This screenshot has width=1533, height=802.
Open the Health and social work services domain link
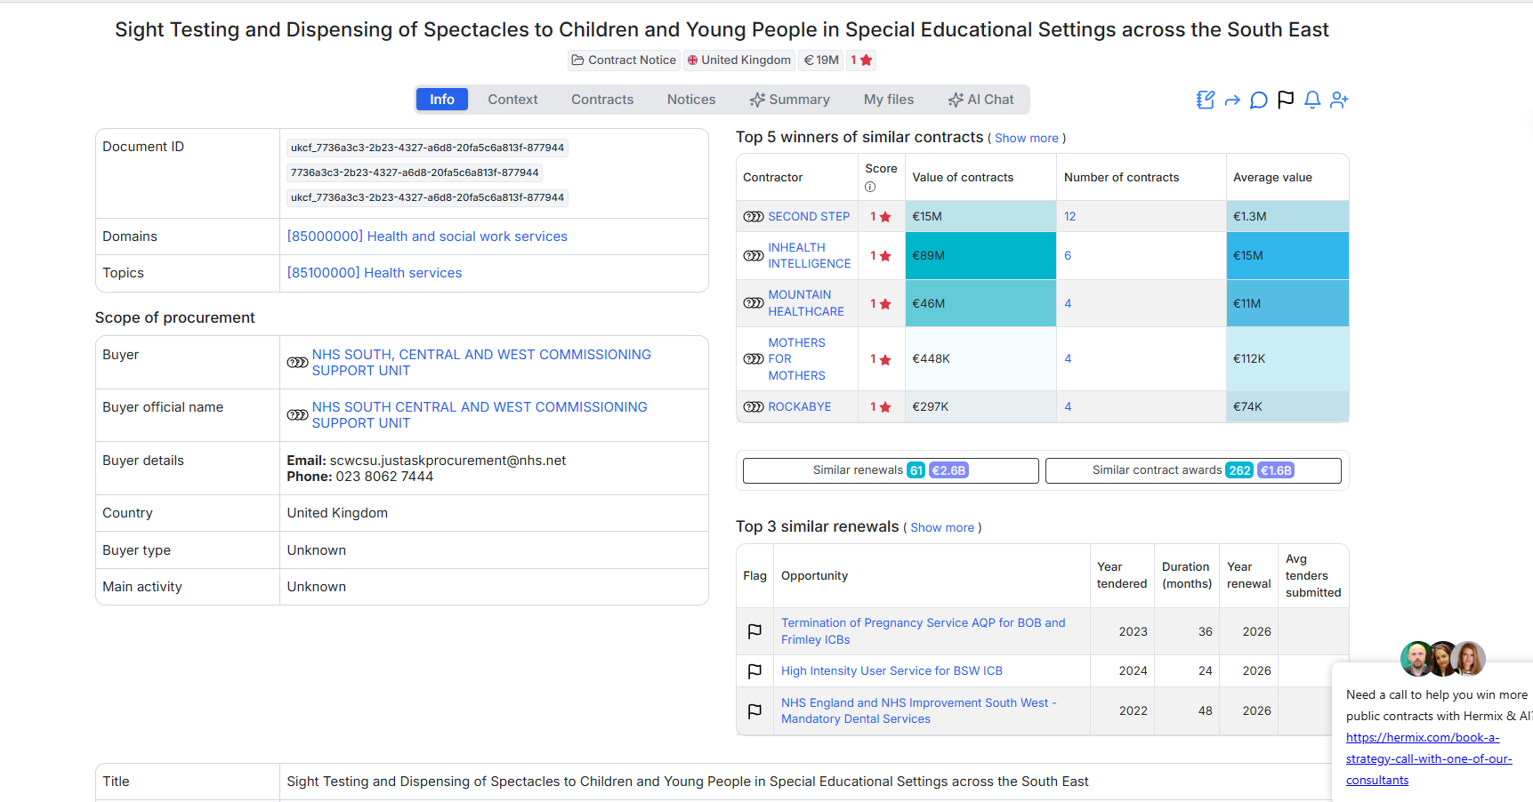coord(427,236)
